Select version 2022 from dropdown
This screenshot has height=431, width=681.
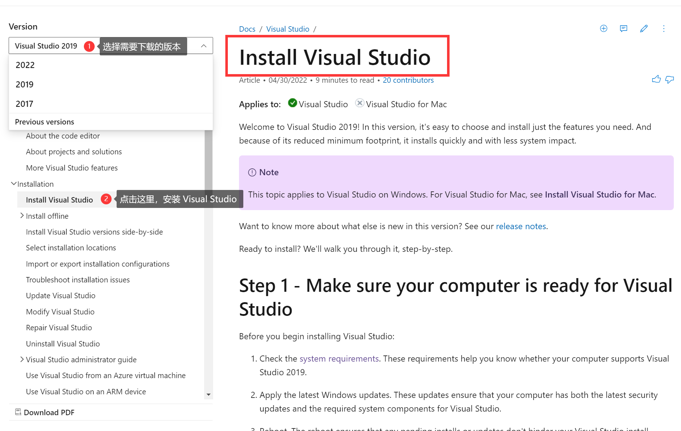click(x=111, y=65)
